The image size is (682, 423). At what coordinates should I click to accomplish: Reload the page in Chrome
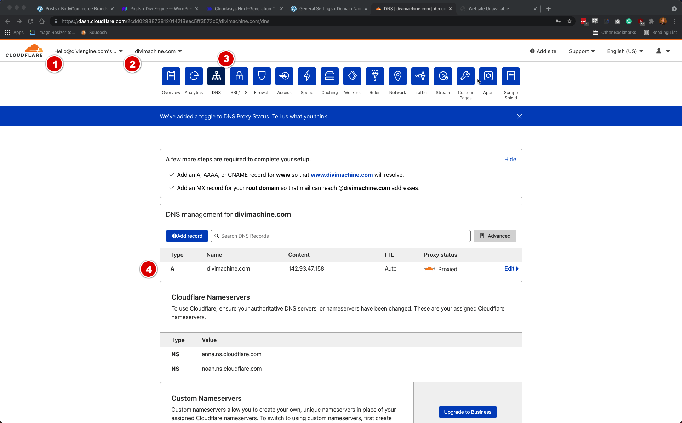30,21
